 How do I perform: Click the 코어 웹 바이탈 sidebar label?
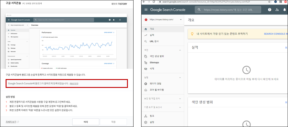pyautogui.click(x=157, y=90)
